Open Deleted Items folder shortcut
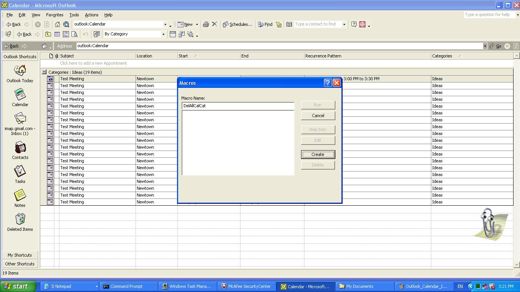Screen dimensions: 520x292 pos(20,222)
